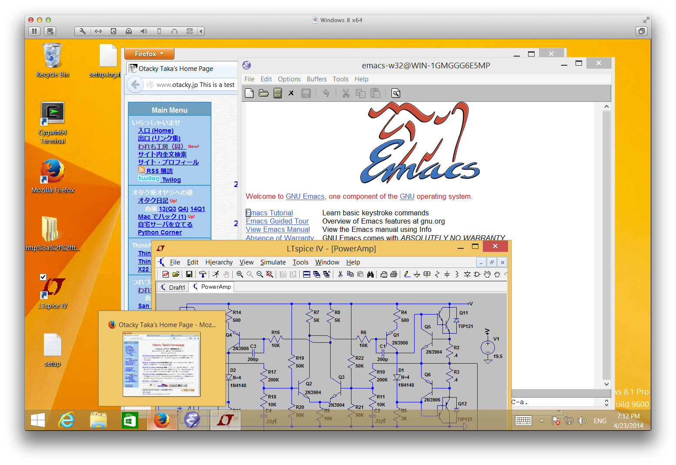Open the Emacs Options menu
The width and height of the screenshot is (676, 465).
pos(289,79)
